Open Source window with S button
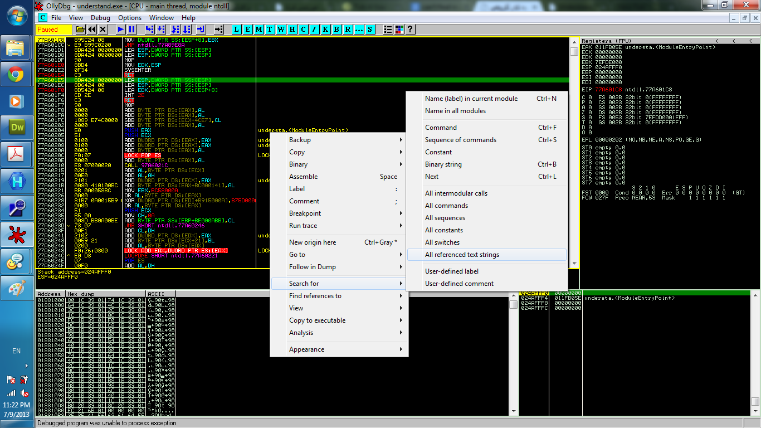The image size is (761, 428). coord(370,29)
